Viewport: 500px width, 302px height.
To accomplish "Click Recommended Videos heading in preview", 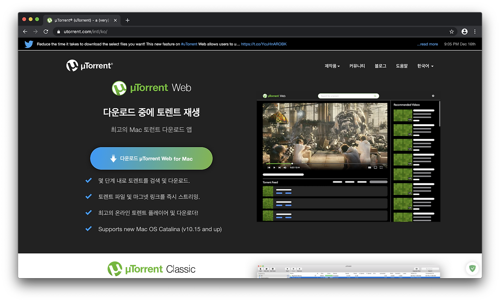I will (407, 105).
